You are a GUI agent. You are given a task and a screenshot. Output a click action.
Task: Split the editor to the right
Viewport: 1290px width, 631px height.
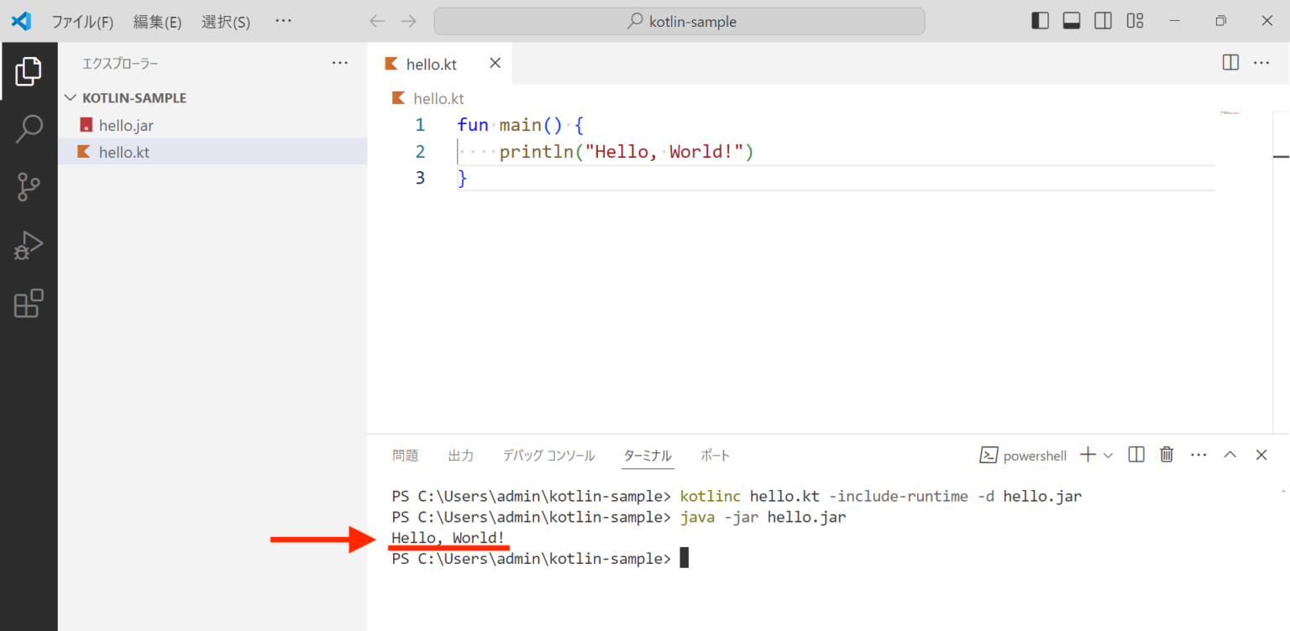1230,62
